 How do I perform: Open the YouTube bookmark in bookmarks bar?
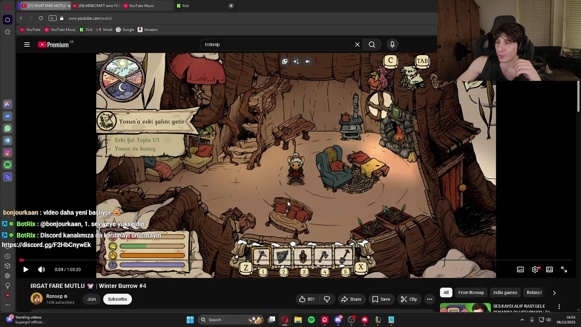coord(30,30)
